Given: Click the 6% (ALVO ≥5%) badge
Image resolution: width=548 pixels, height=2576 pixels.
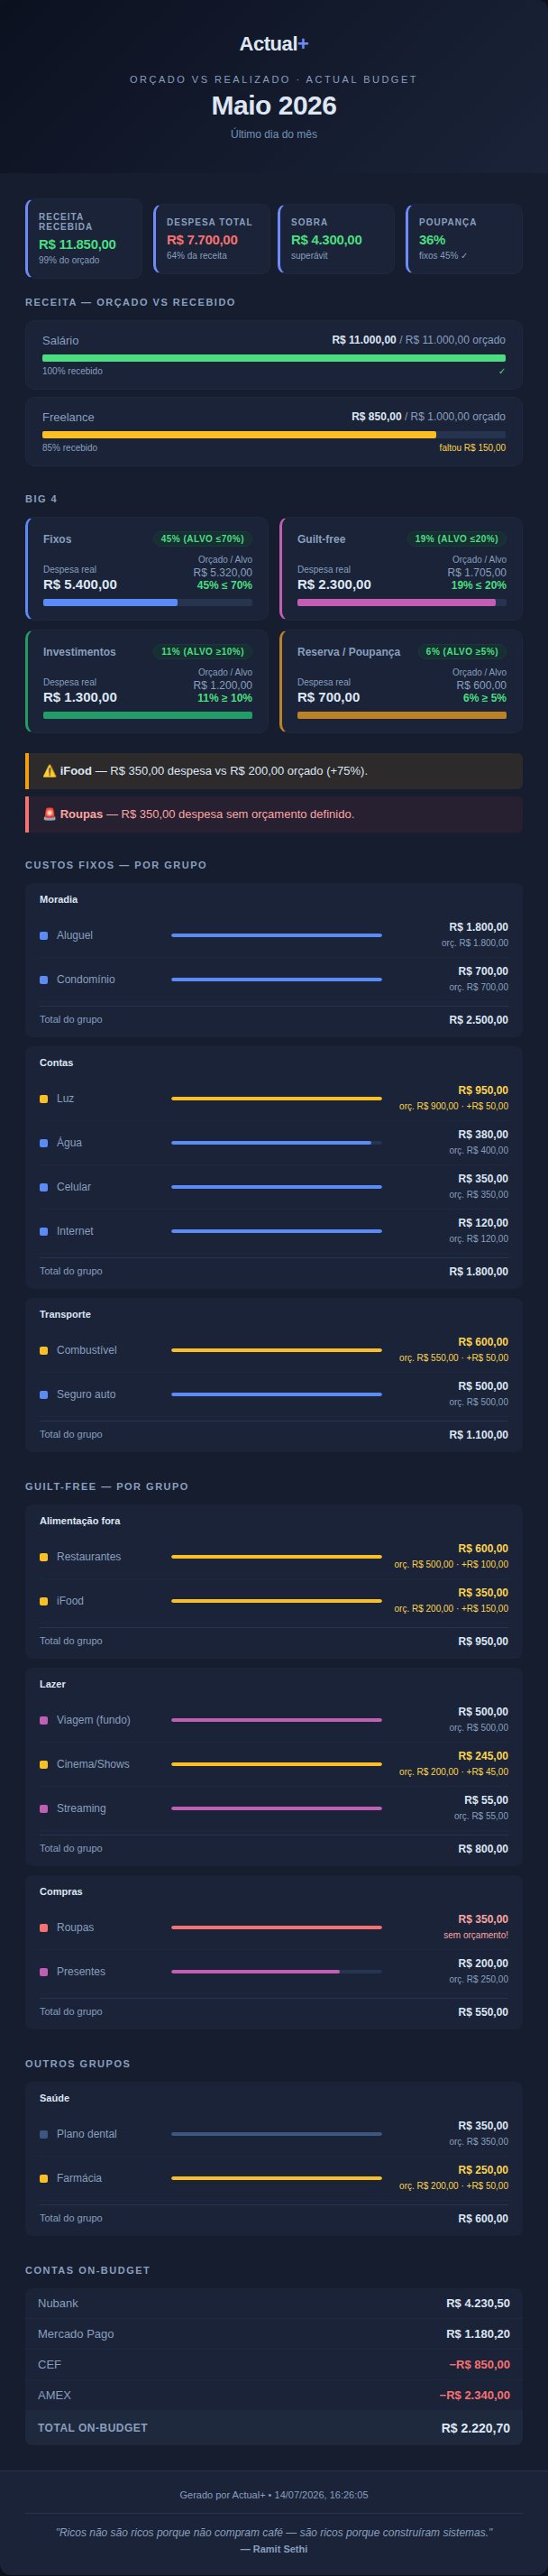Looking at the screenshot, I should (461, 651).
